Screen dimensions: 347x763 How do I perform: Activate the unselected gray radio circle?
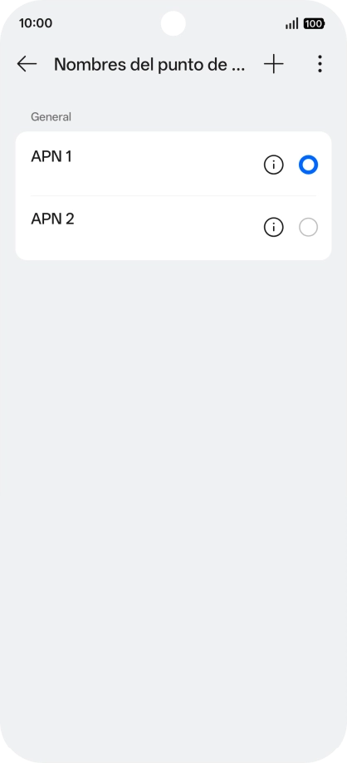click(308, 227)
